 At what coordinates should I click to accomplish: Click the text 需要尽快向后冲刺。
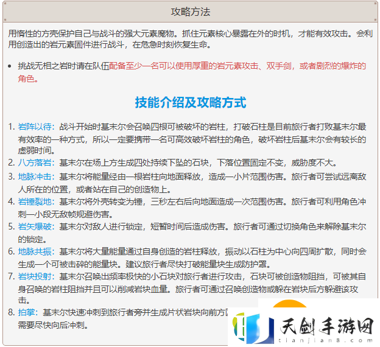tap(53, 325)
